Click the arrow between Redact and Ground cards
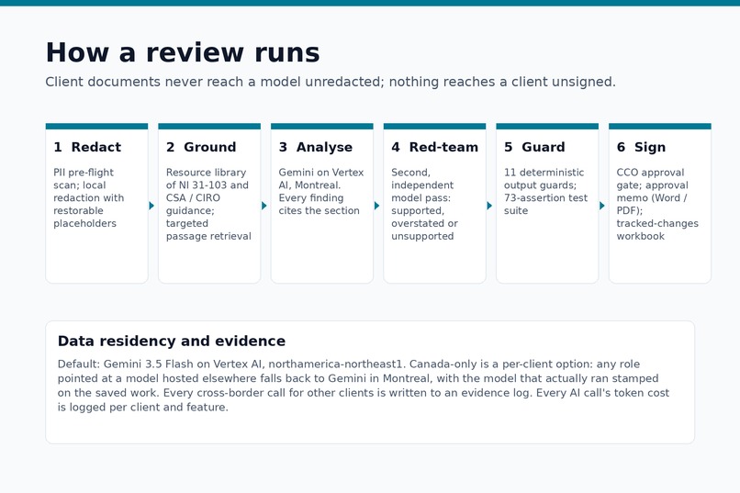Screen dimensions: 740x493 coord(151,206)
